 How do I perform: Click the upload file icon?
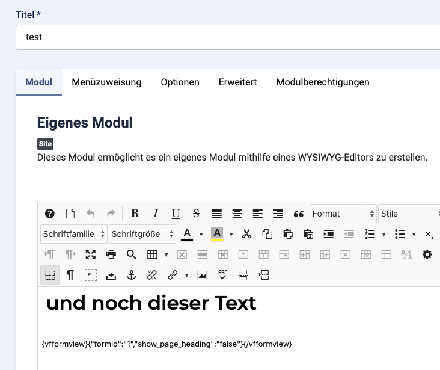click(x=111, y=276)
